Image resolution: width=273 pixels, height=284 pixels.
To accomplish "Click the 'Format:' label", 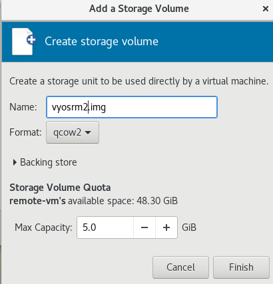I will pos(25,132).
